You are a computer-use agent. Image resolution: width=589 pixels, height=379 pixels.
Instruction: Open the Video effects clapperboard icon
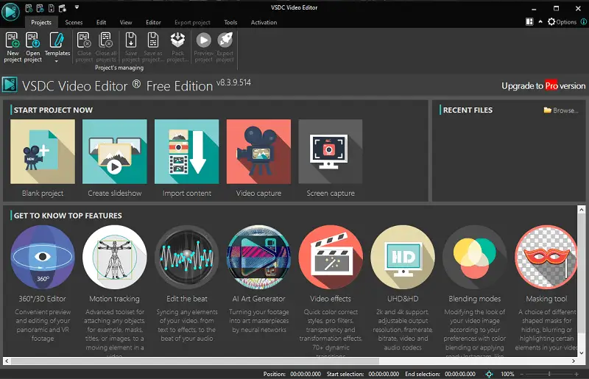point(331,257)
